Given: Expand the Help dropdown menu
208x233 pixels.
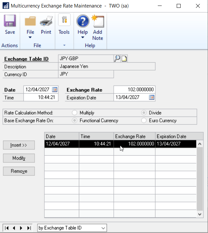Looking at the screenshot, I should [82, 38].
